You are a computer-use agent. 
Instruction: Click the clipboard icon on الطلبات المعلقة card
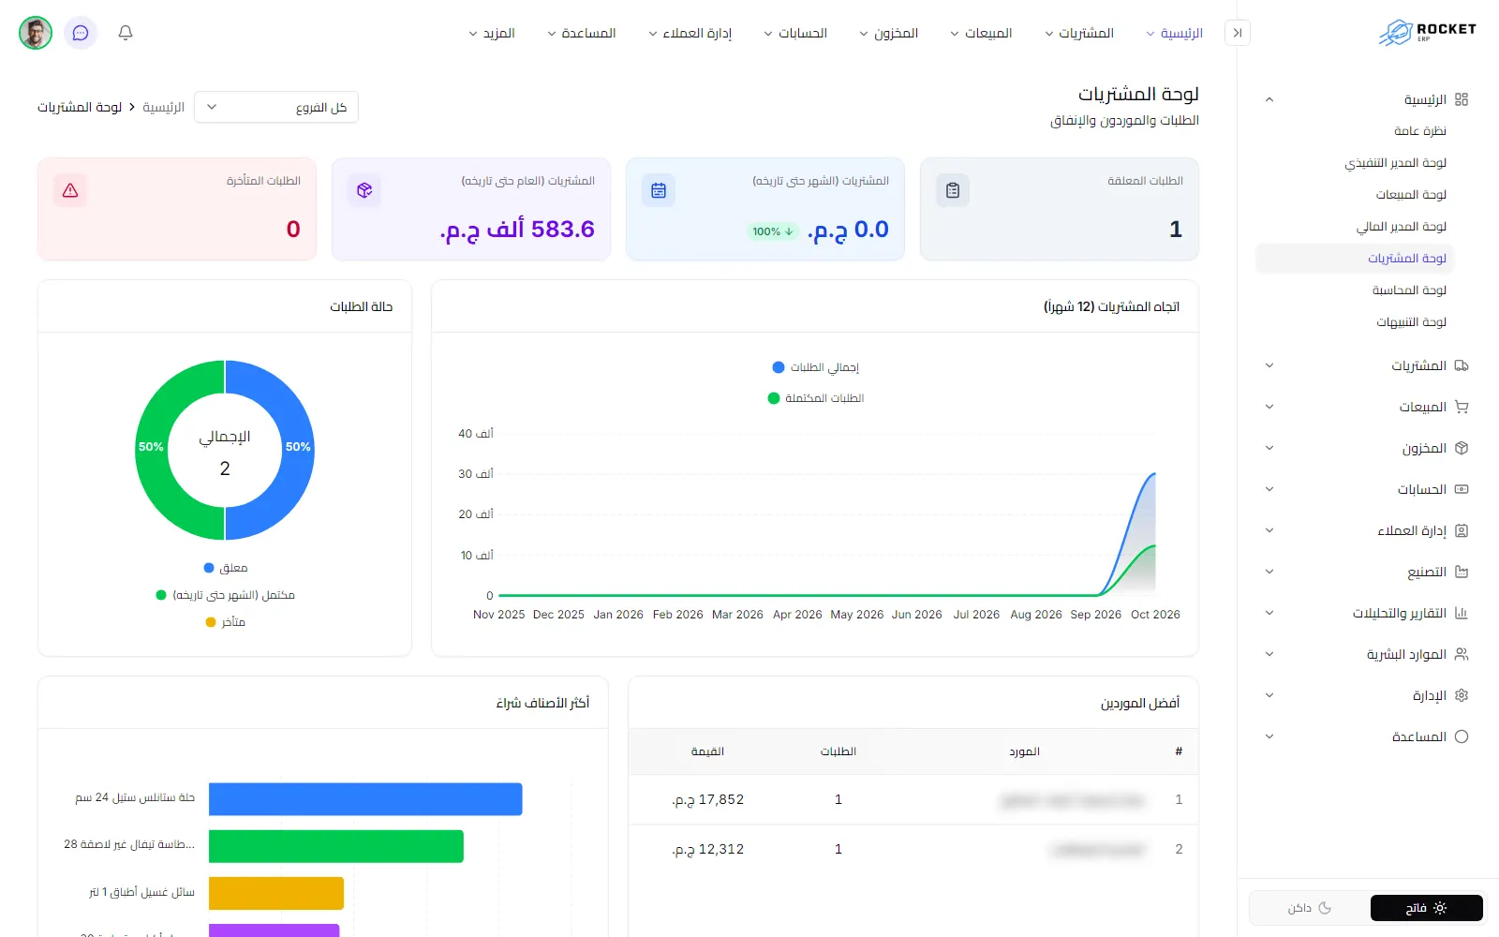pos(953,190)
